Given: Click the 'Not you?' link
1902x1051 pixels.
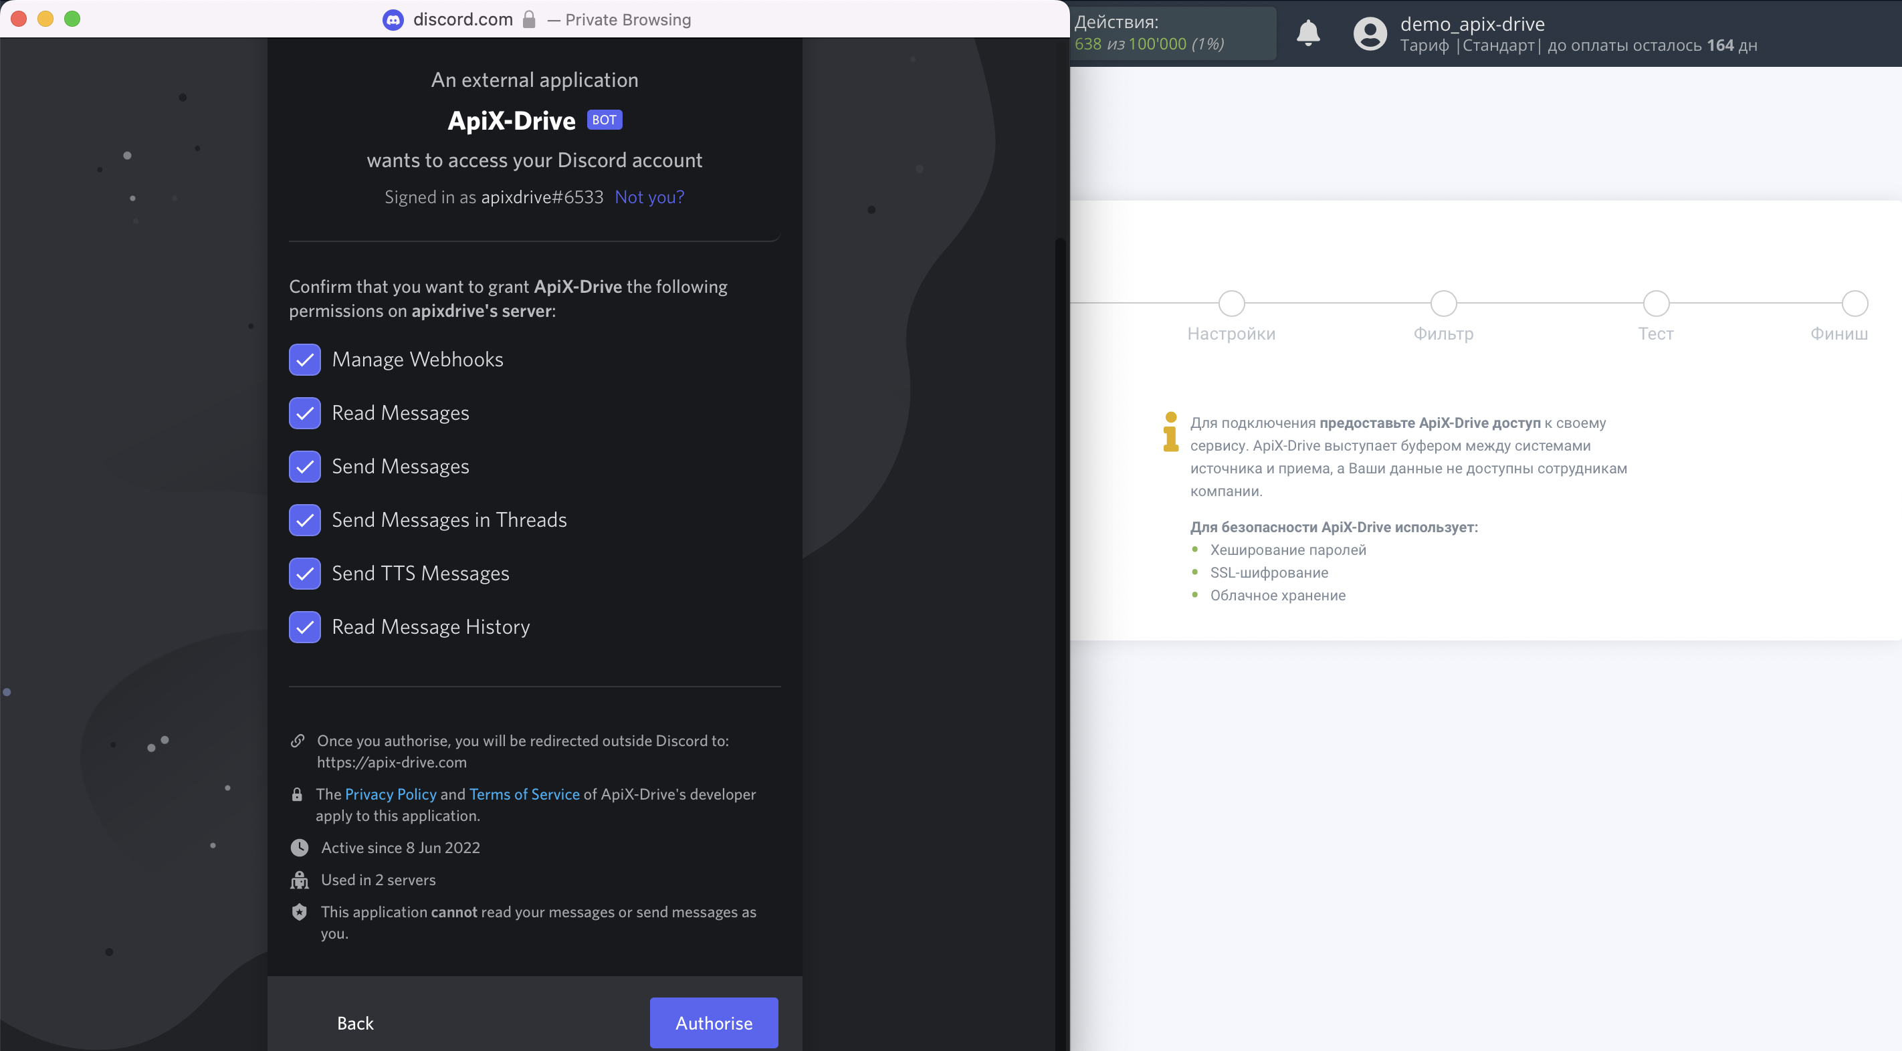Looking at the screenshot, I should (x=649, y=197).
